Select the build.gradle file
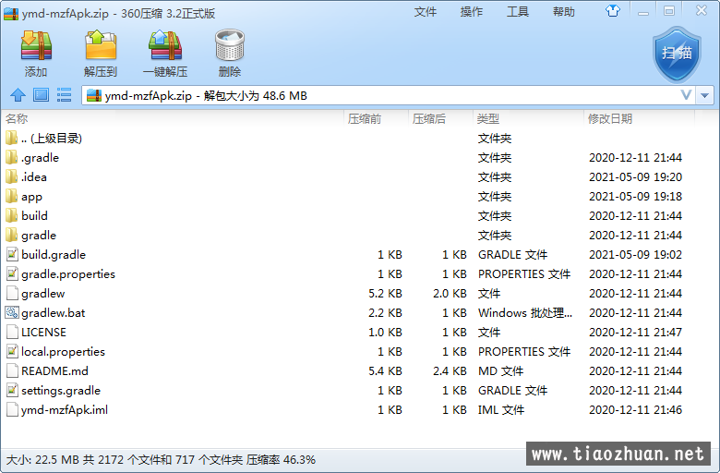Screen dimensions: 720x473 click(x=53, y=255)
